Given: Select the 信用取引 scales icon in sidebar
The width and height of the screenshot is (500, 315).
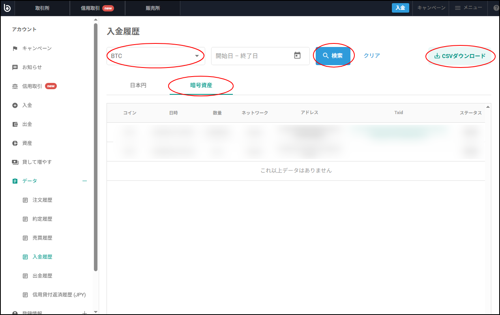Looking at the screenshot, I should 15,86.
